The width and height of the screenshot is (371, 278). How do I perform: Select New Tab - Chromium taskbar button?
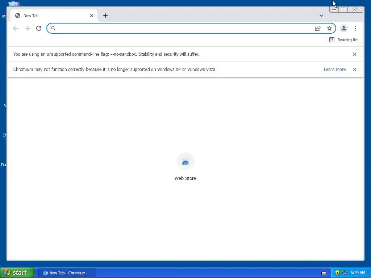tap(67, 273)
